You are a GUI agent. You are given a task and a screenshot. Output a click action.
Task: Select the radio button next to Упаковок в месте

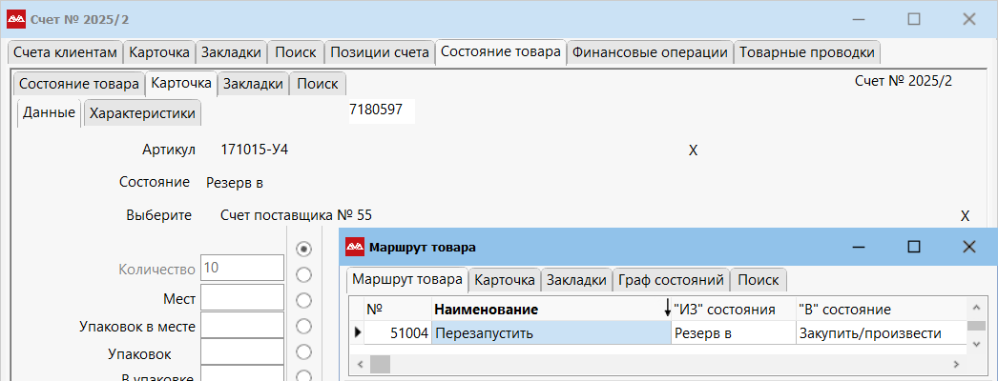tap(304, 327)
